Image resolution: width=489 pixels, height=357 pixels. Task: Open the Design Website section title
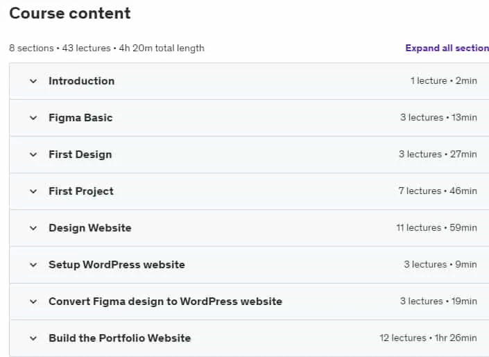tap(89, 228)
